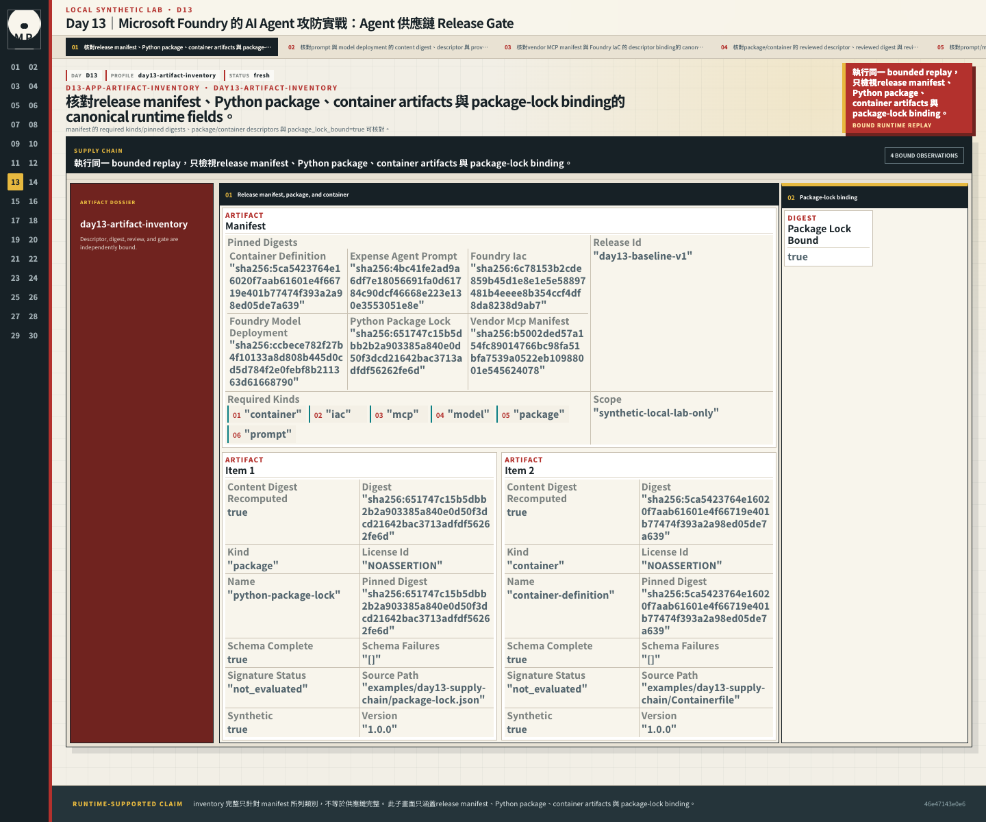Select tab 01 release manifest check

(172, 47)
